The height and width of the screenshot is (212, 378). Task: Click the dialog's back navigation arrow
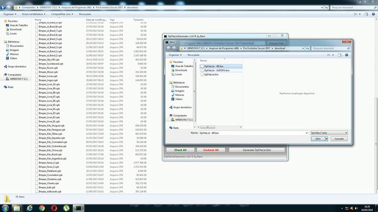coord(168,48)
